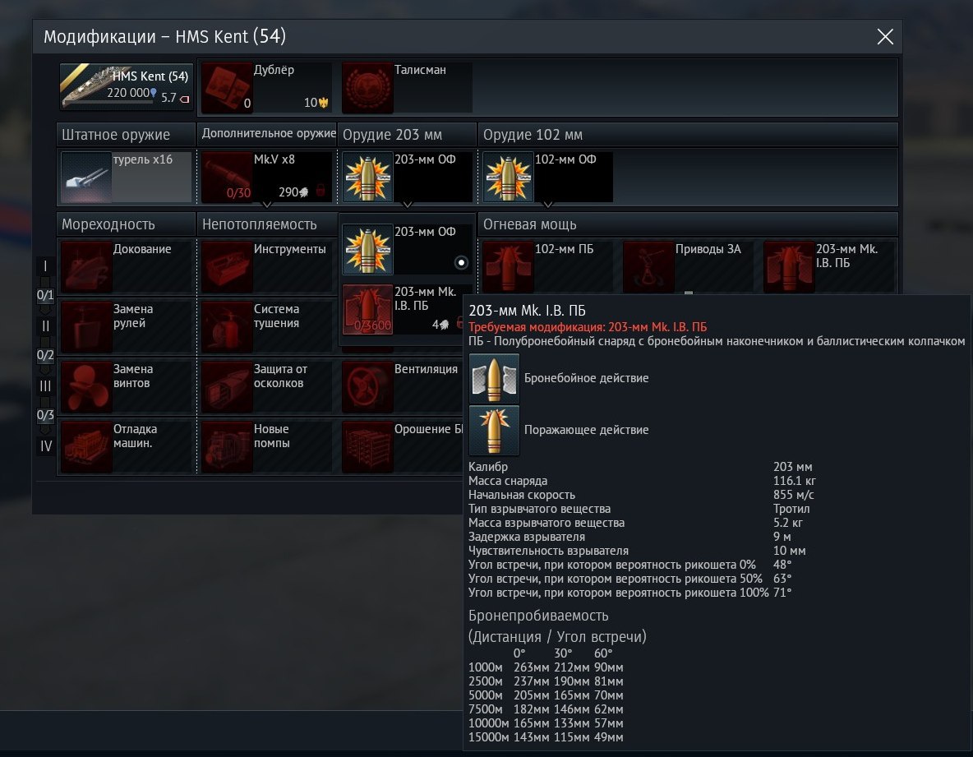The height and width of the screenshot is (757, 973).
Task: Click tier II marker on the left
Action: click(45, 325)
